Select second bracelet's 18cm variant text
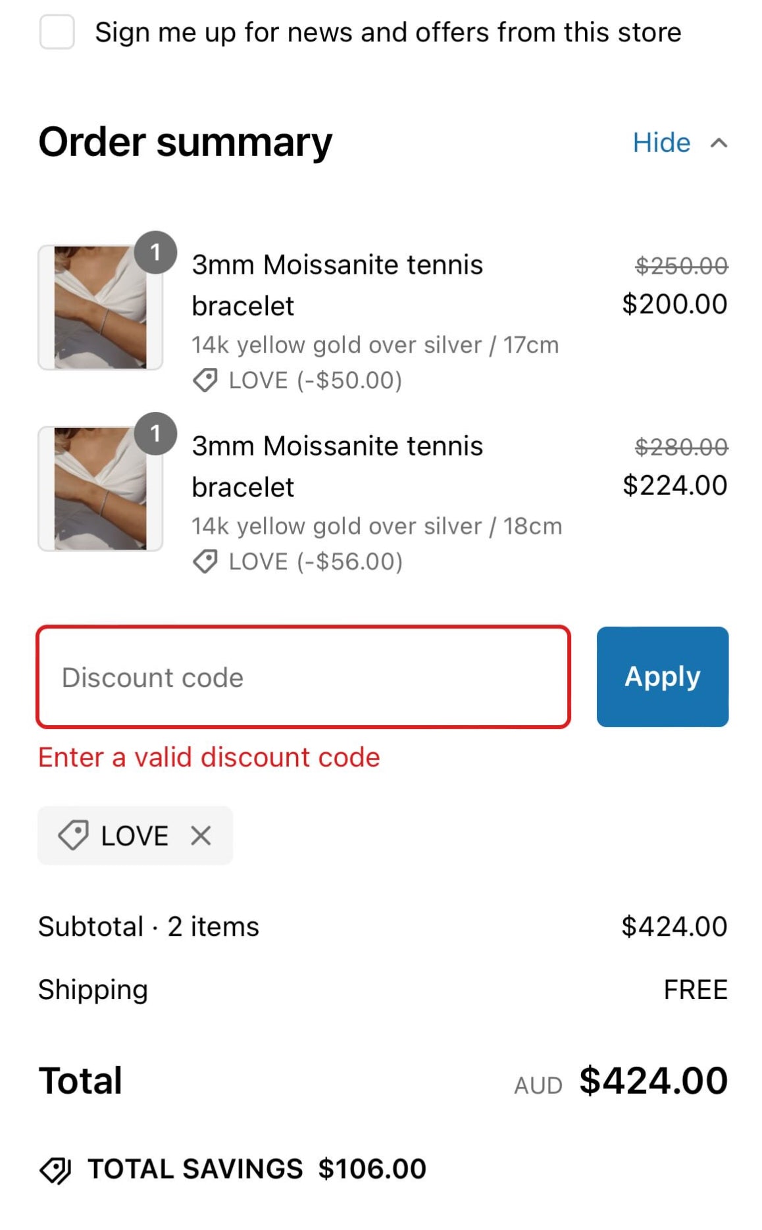 pyautogui.click(x=376, y=526)
